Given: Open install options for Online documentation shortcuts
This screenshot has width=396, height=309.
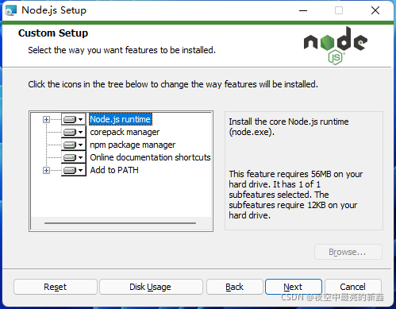Looking at the screenshot, I should [74, 157].
